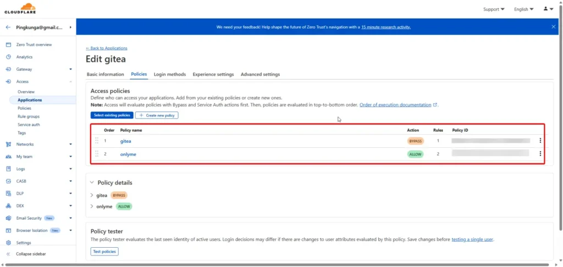This screenshot has height=267, width=563.
Task: Click the Zero Trust overview sidebar icon
Action: [x=9, y=45]
